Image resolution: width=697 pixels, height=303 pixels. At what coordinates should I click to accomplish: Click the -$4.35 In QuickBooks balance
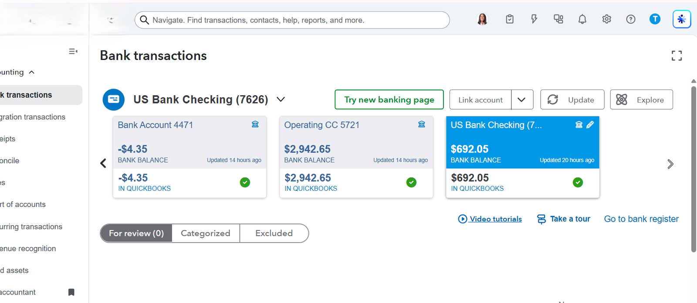(133, 178)
